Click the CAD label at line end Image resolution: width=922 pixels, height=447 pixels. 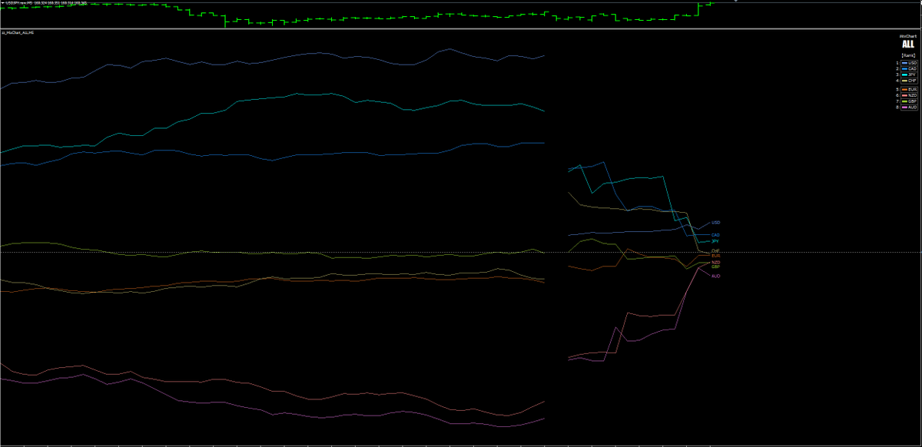715,235
